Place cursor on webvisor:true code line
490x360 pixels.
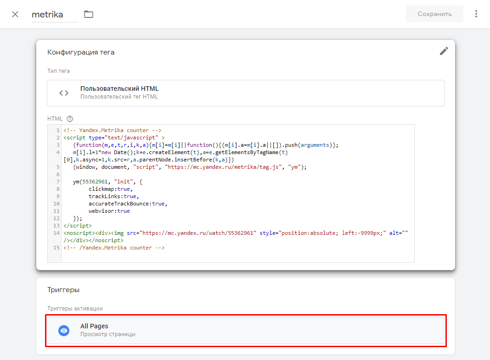click(109, 211)
